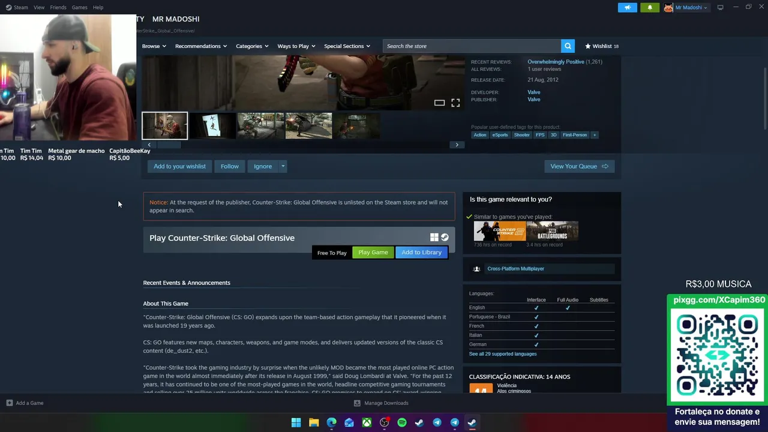
Task: Open the green notifications bell
Action: click(650, 7)
